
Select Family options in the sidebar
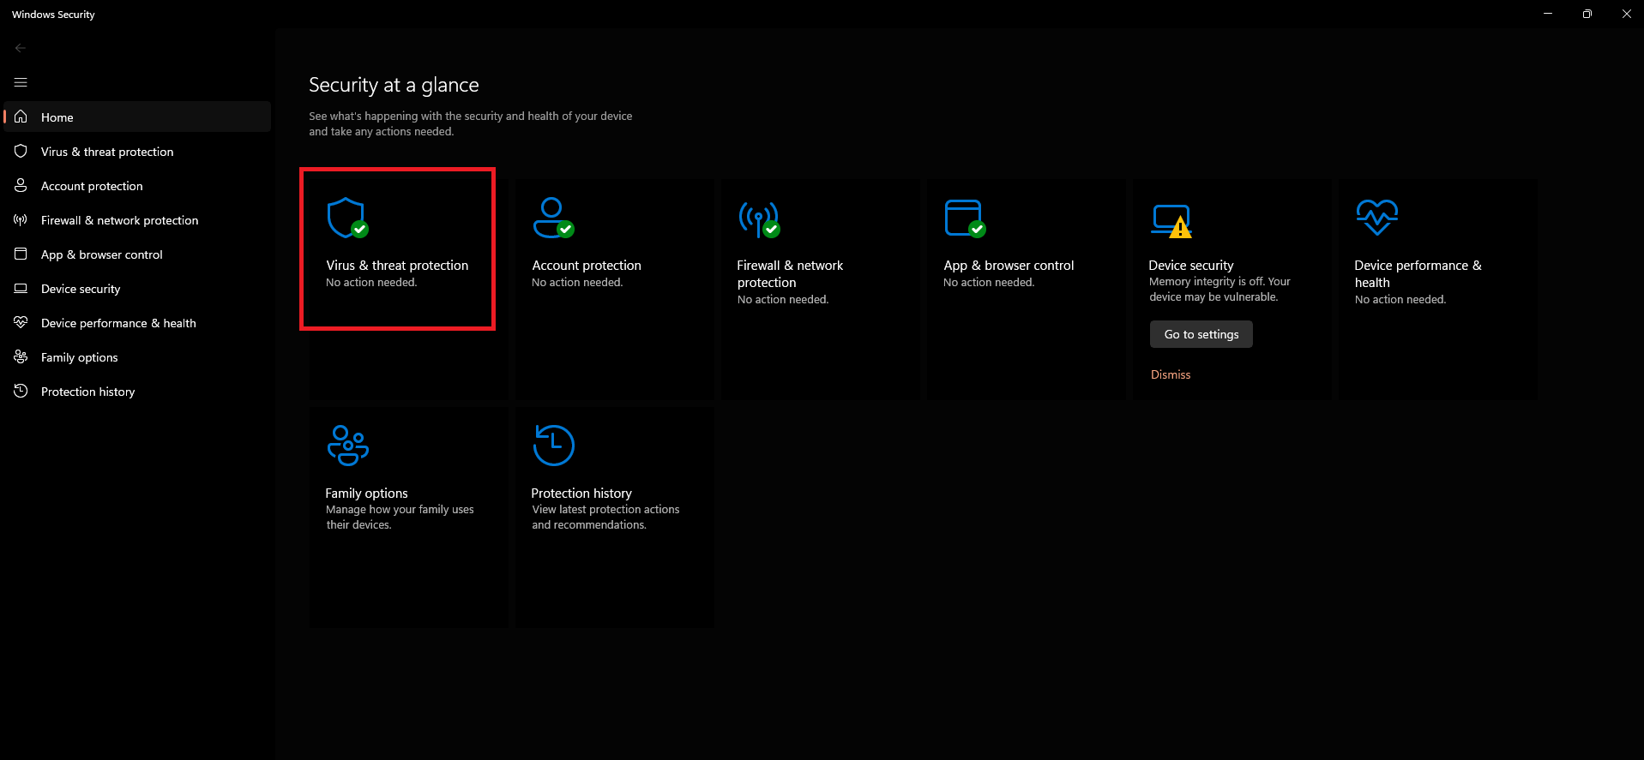tap(79, 357)
